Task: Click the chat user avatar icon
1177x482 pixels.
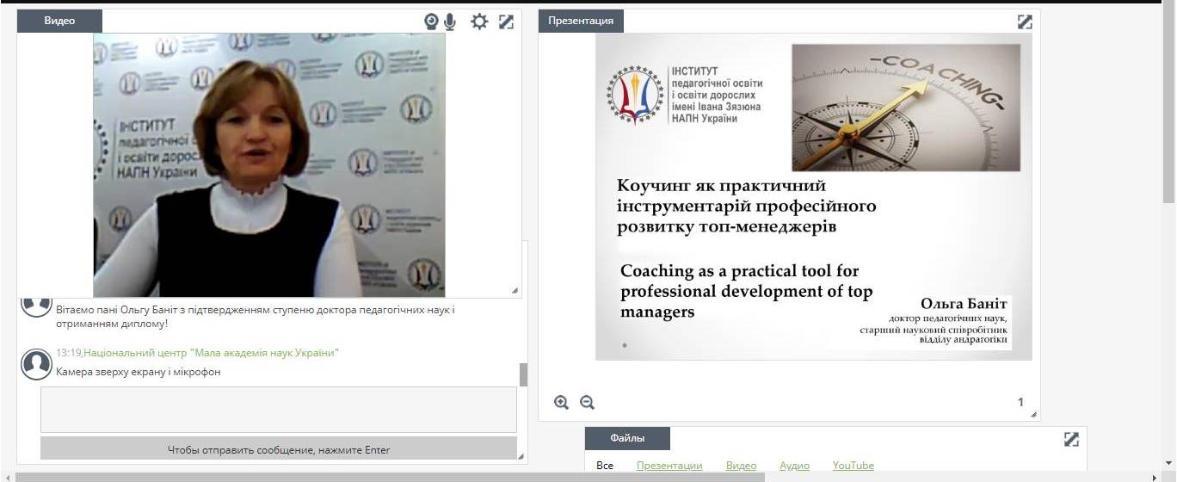Action: pyautogui.click(x=36, y=364)
